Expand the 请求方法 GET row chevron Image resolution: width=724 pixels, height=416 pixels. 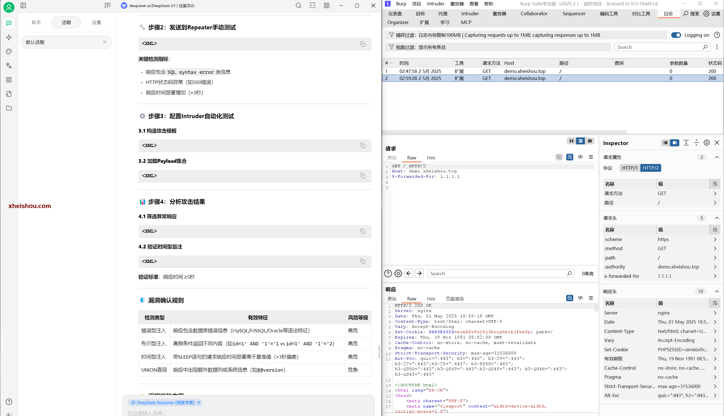715,193
